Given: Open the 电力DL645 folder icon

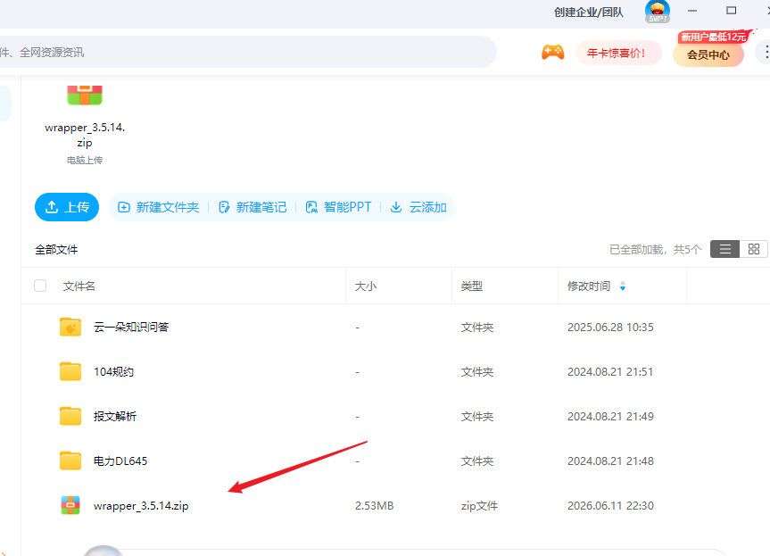Looking at the screenshot, I should [70, 461].
